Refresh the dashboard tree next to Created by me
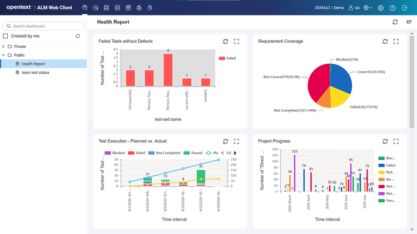The width and height of the screenshot is (417, 234). click(x=78, y=36)
